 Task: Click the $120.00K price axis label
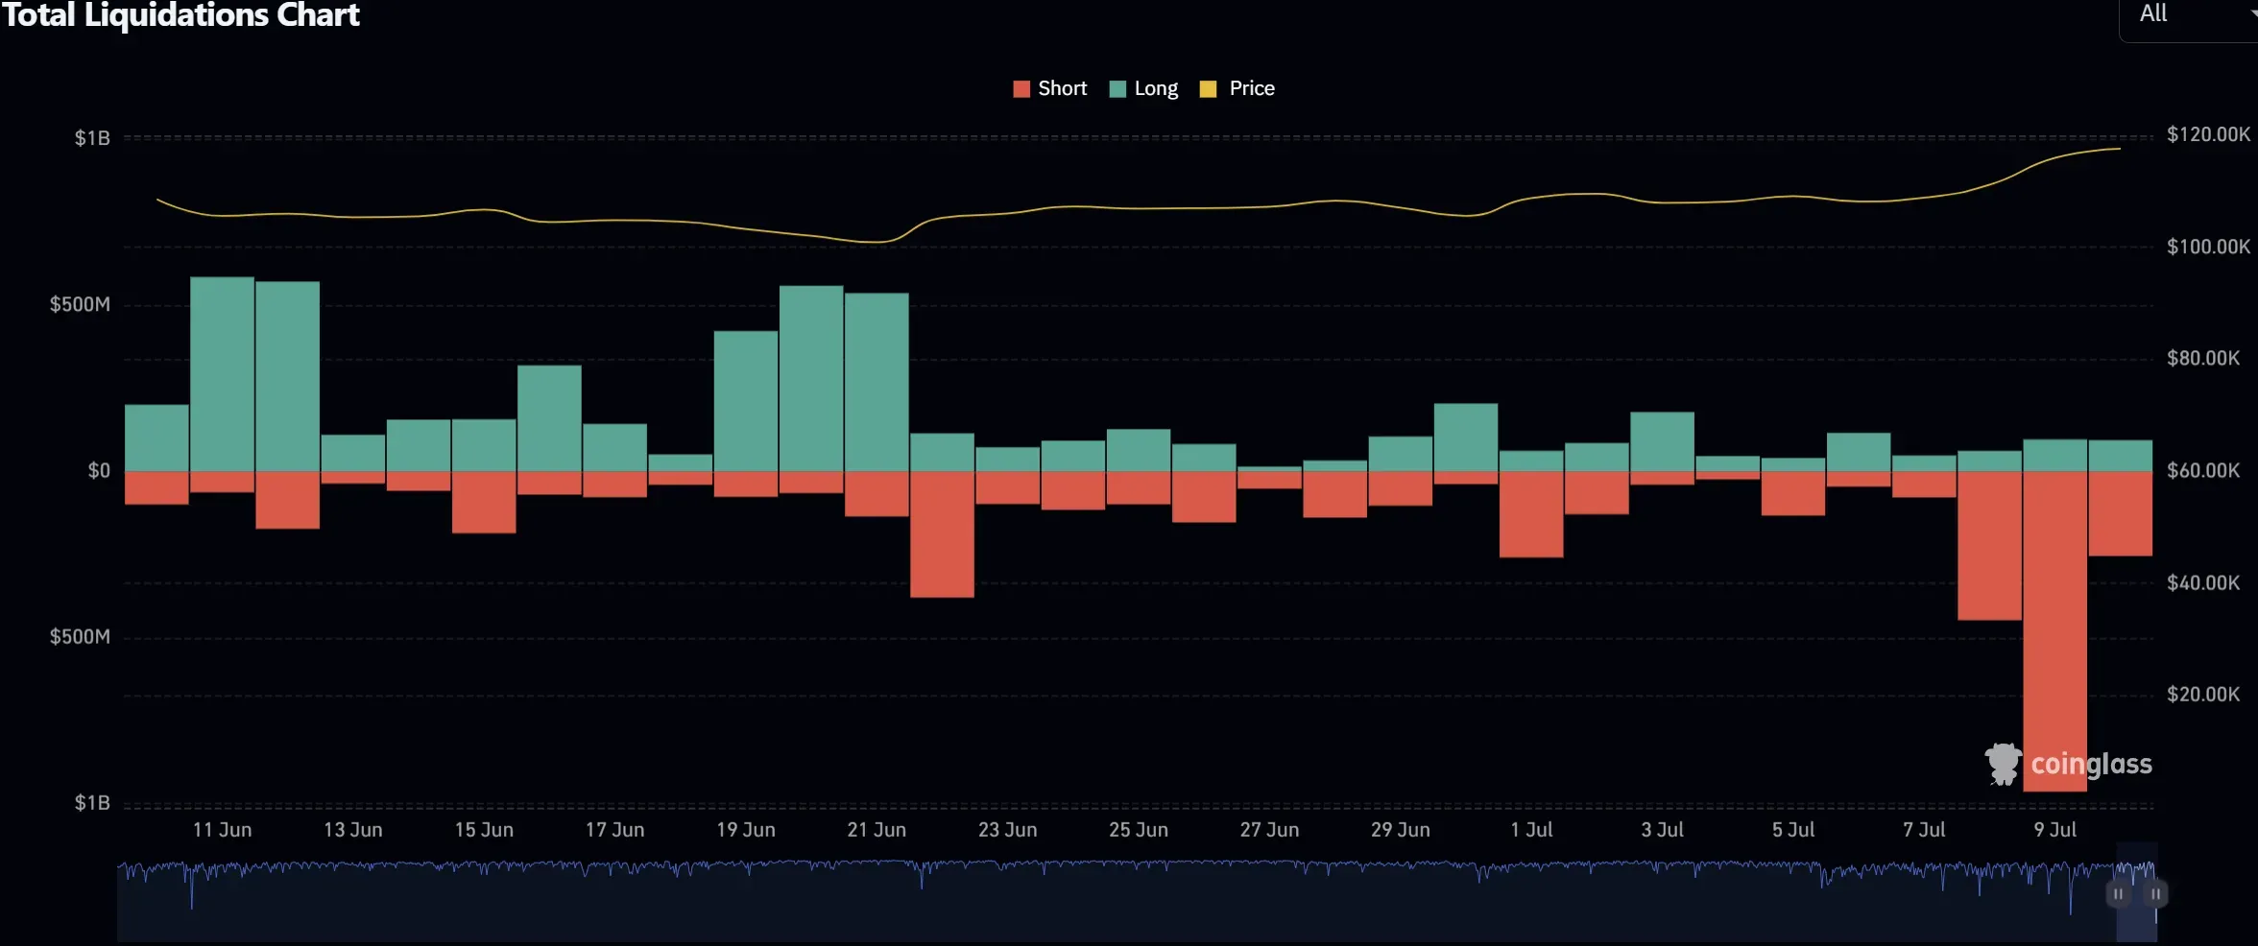click(2208, 134)
